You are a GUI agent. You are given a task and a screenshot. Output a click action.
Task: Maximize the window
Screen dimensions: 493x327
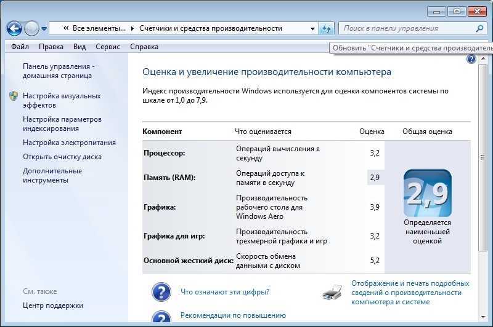click(x=457, y=12)
